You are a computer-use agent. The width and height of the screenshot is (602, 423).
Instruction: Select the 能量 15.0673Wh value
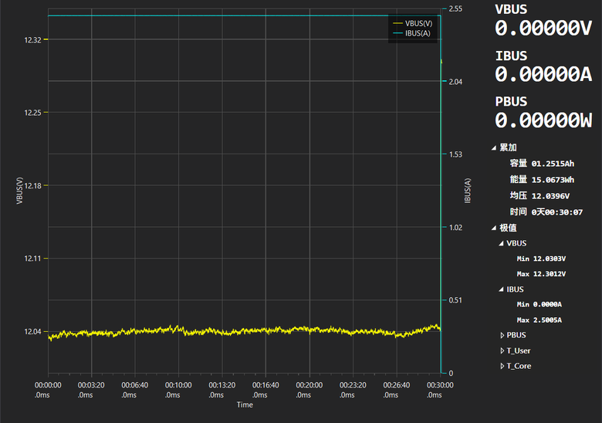click(553, 180)
